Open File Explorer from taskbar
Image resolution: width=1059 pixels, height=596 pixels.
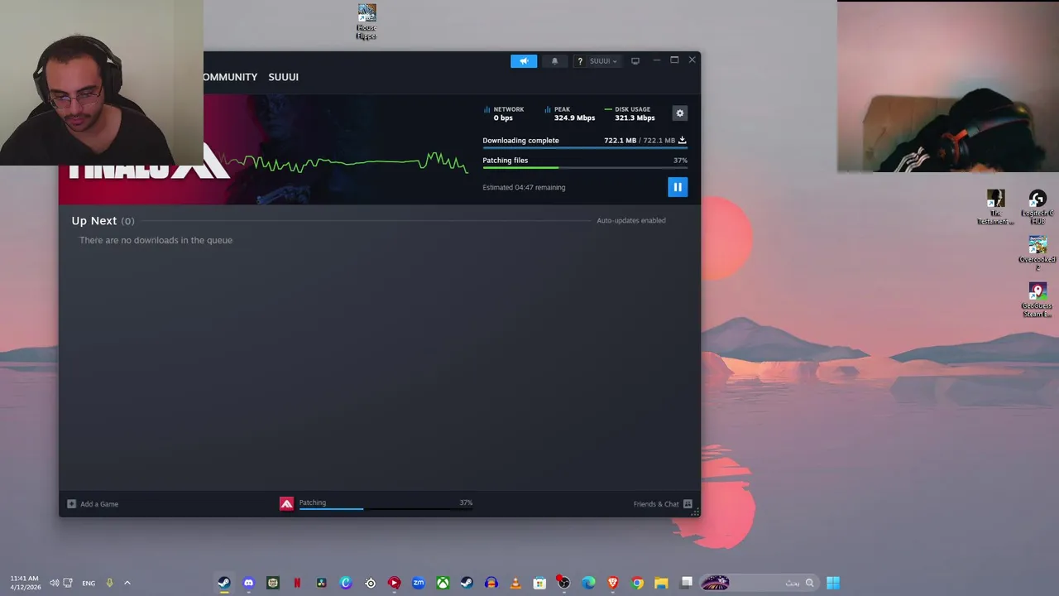click(661, 583)
